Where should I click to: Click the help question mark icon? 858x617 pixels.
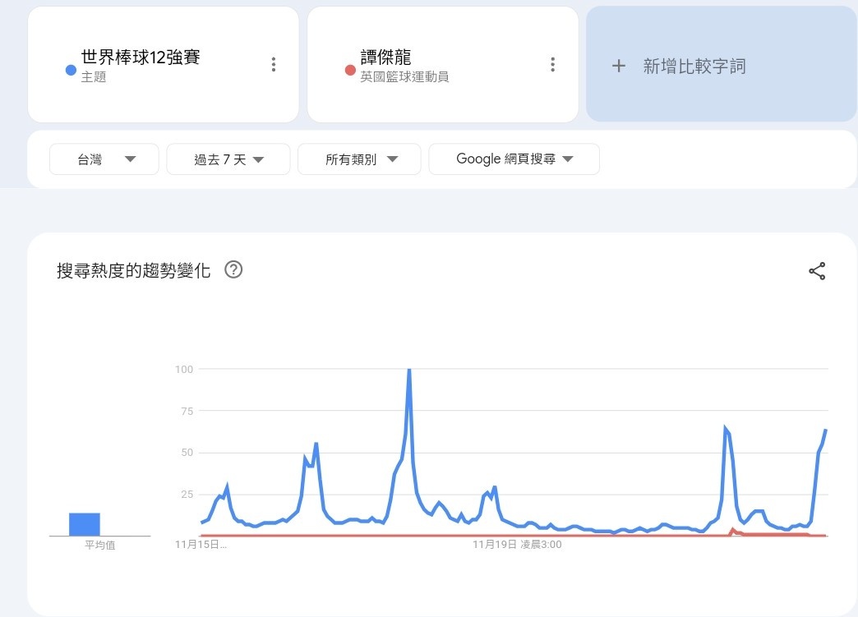233,269
